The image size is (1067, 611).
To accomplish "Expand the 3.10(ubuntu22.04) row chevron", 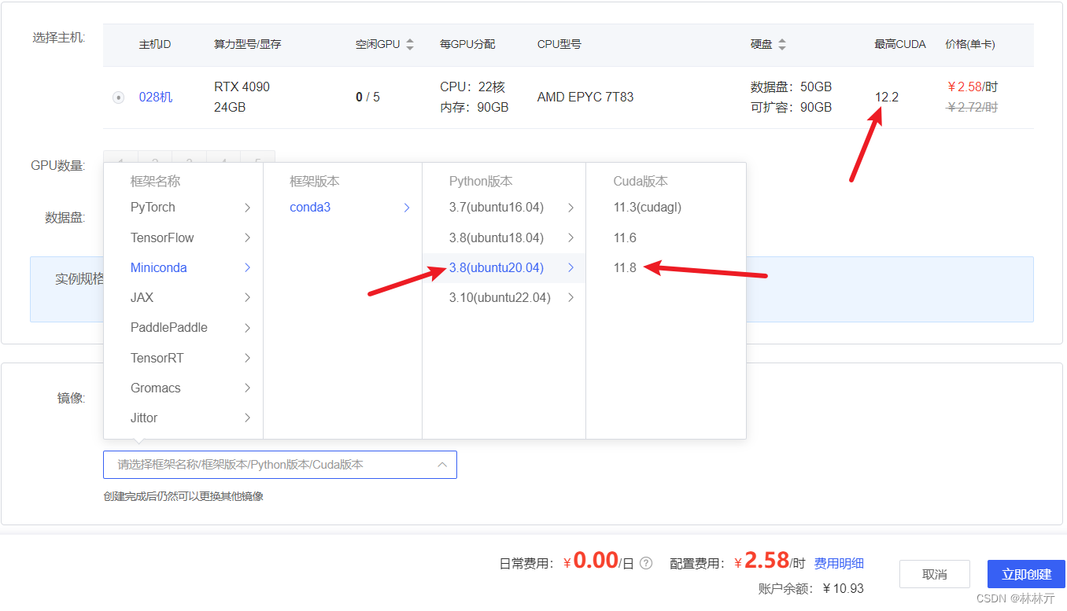I will (x=570, y=297).
